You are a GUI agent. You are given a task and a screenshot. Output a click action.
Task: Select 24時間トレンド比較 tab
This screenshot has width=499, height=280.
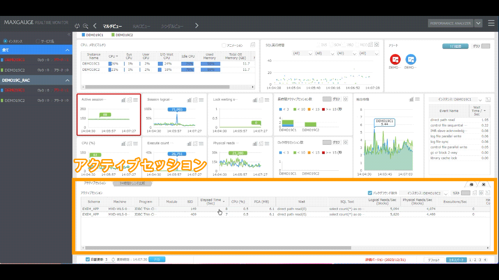pos(132,183)
